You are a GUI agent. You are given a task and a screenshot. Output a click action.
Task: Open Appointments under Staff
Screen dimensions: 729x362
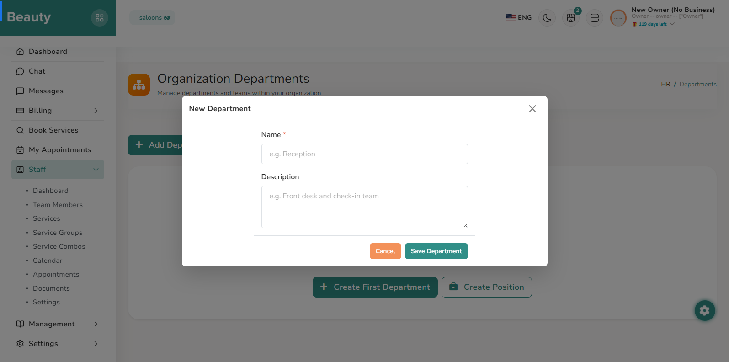(56, 274)
